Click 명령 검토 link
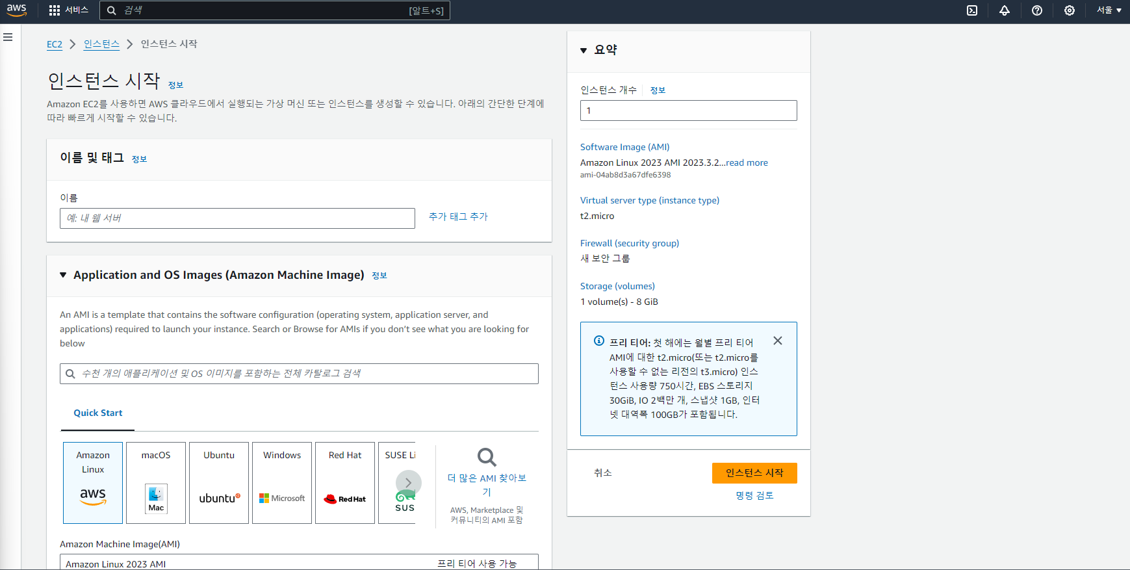Viewport: 1130px width, 570px height. [x=754, y=496]
